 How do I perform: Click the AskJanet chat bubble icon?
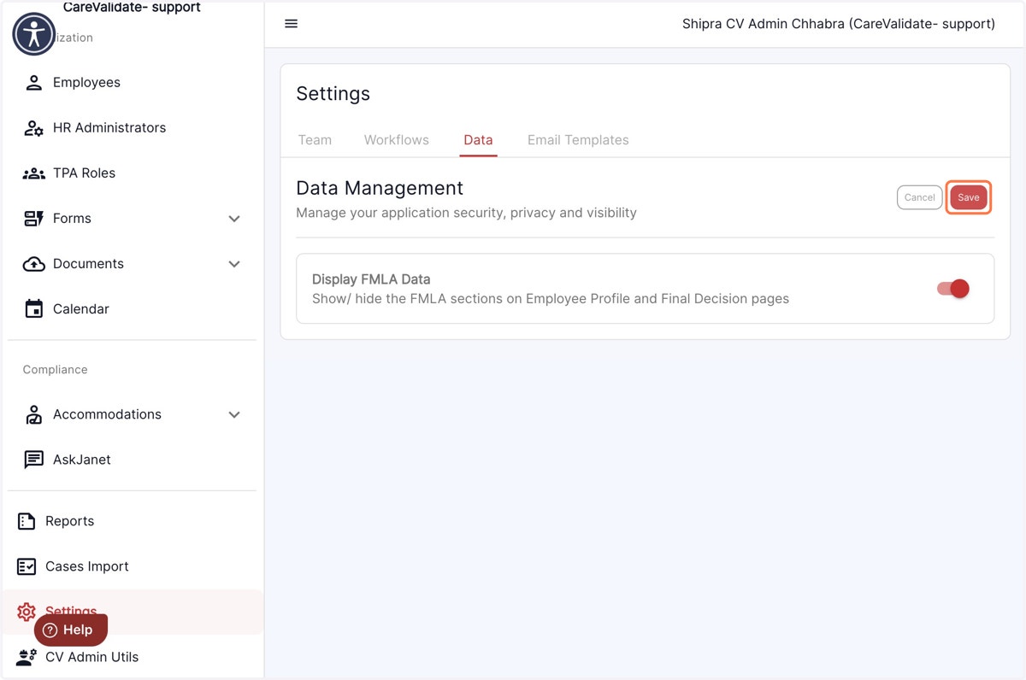[x=33, y=460]
